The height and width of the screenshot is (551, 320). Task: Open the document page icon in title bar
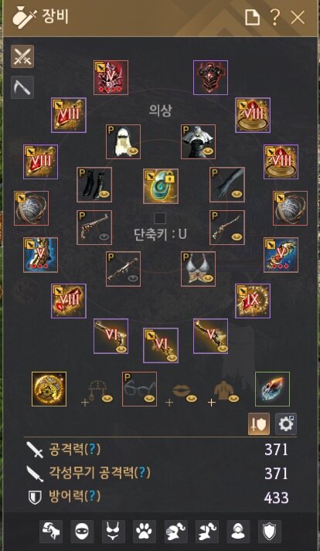(252, 17)
